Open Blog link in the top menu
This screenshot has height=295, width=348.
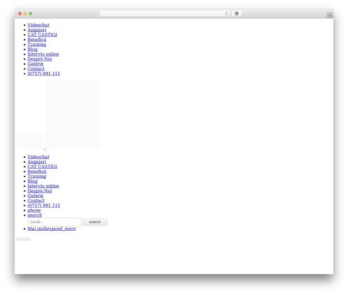pyautogui.click(x=33, y=50)
